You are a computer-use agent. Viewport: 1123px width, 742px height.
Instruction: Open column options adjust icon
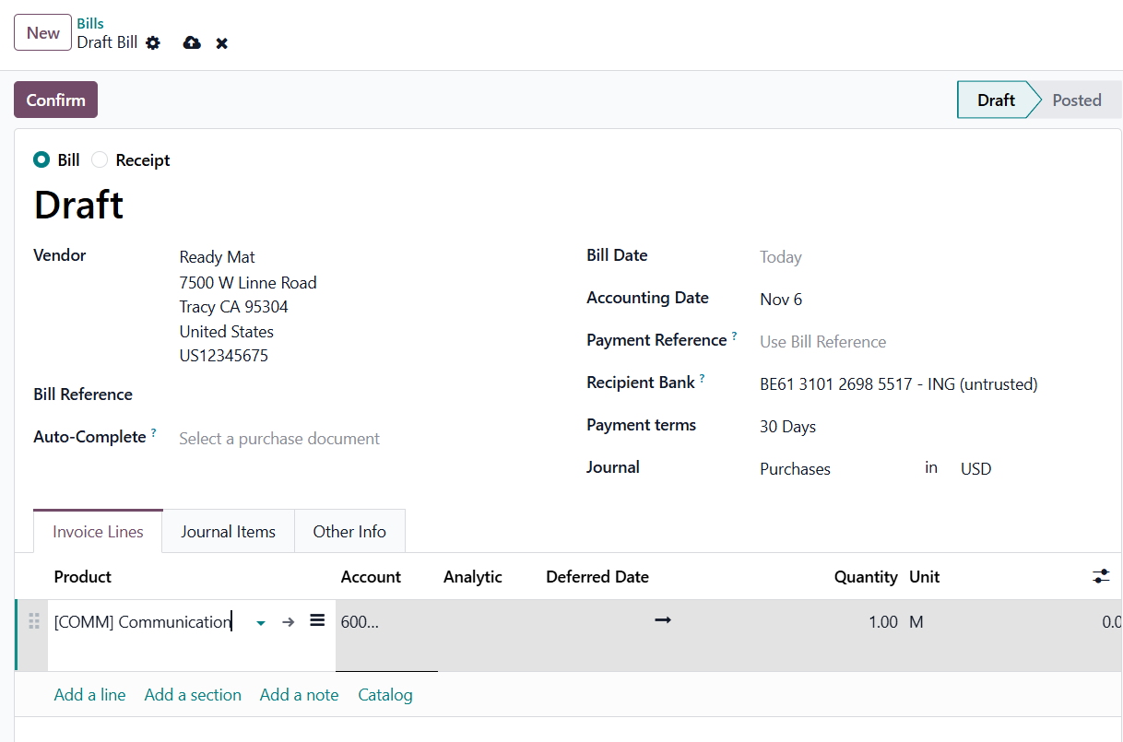[1101, 576]
